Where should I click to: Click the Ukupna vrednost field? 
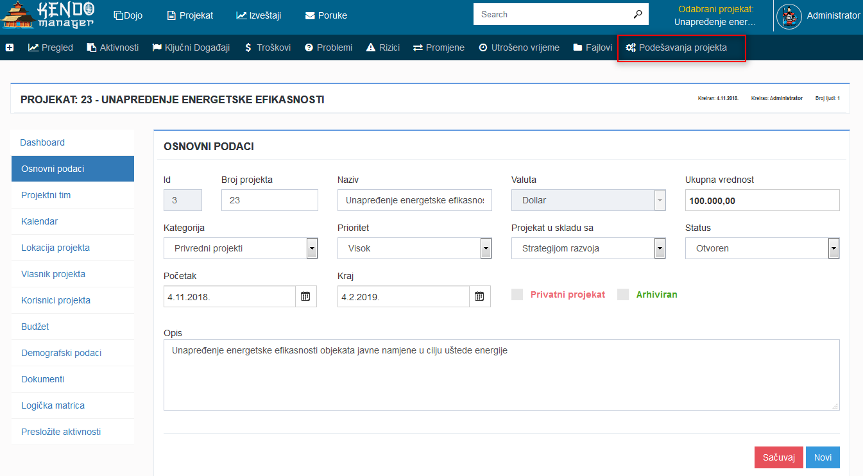(762, 200)
